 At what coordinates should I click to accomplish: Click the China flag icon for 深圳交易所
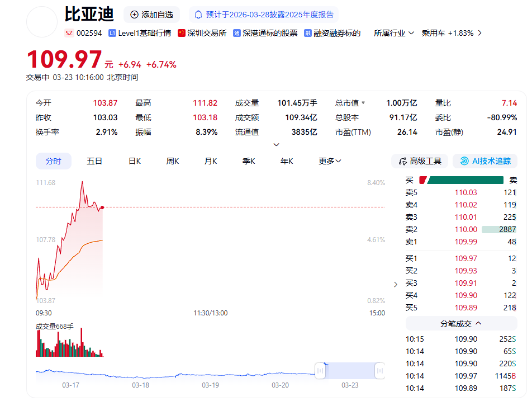click(182, 33)
